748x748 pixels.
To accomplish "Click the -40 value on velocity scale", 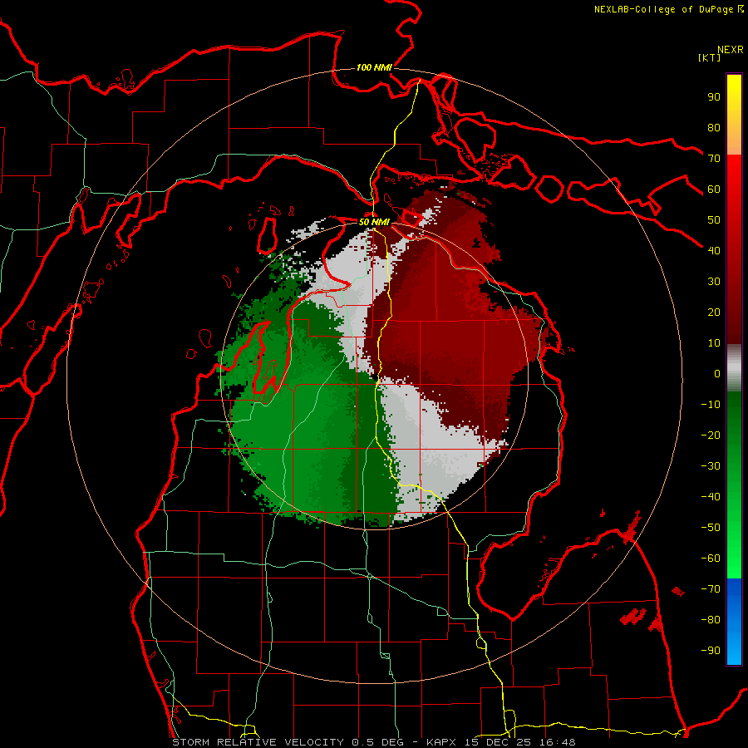I will [711, 497].
